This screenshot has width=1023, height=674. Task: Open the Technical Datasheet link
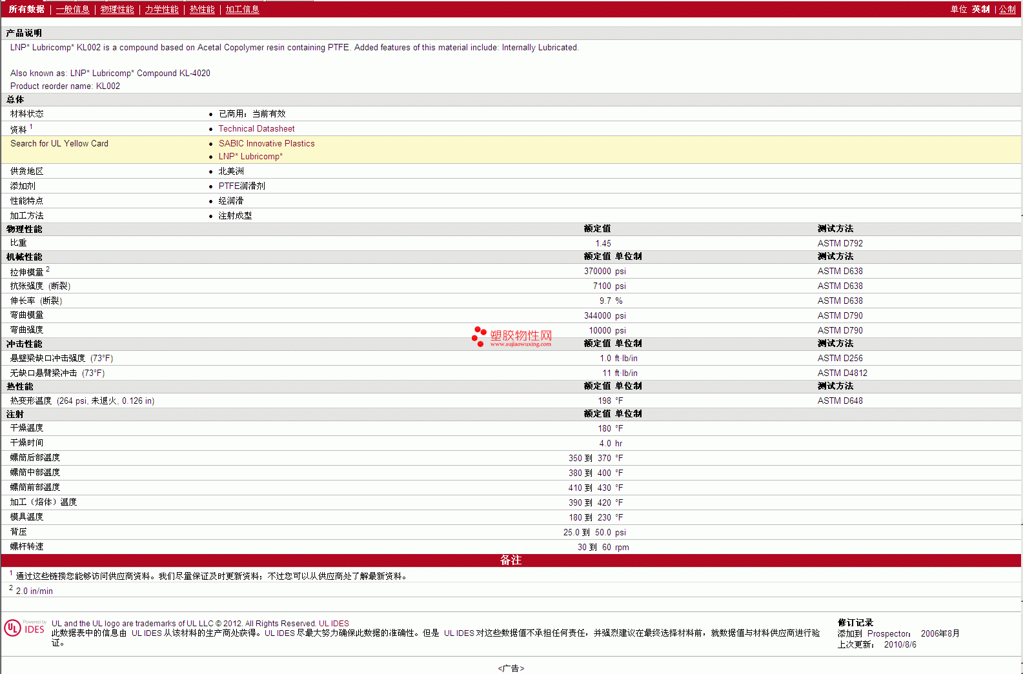click(x=256, y=128)
